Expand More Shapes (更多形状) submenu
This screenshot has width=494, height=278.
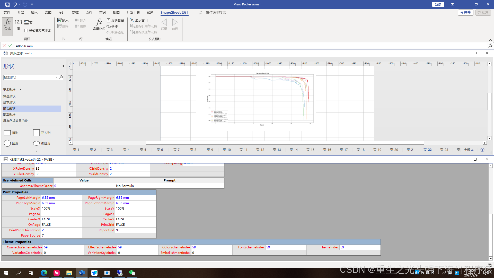[12, 90]
